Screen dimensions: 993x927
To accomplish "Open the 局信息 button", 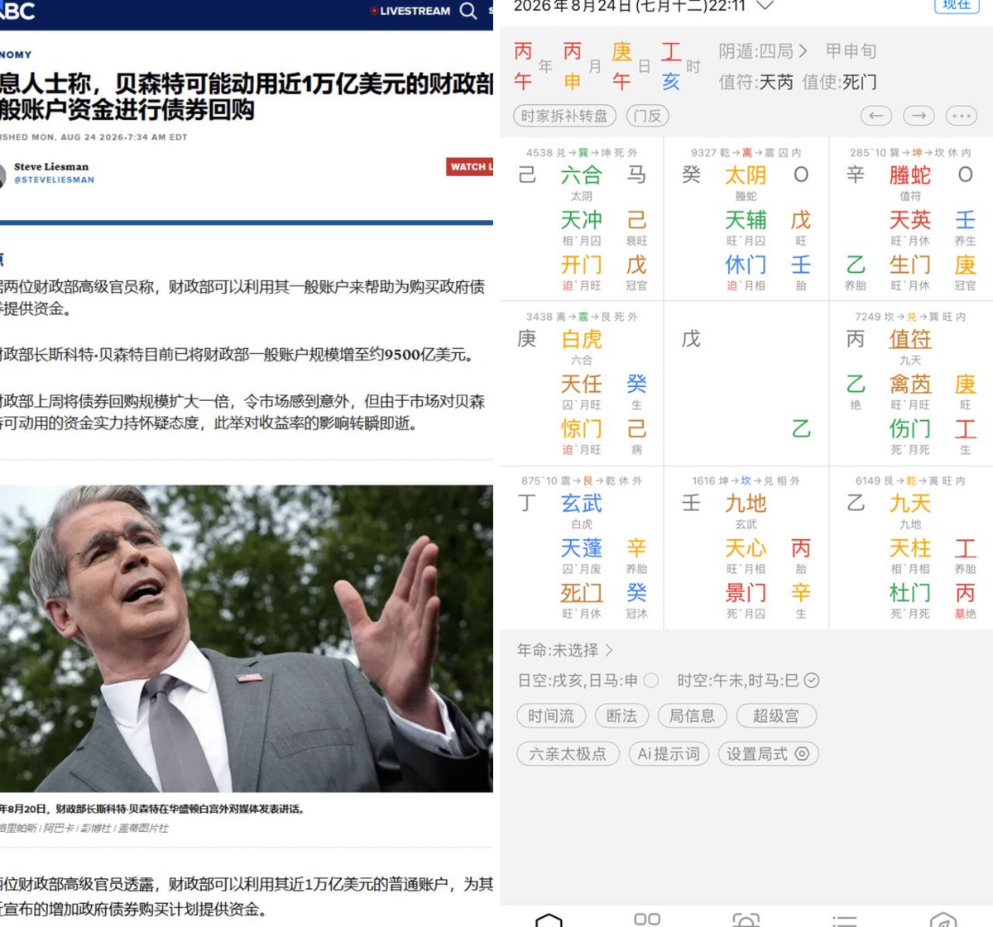I will point(692,716).
